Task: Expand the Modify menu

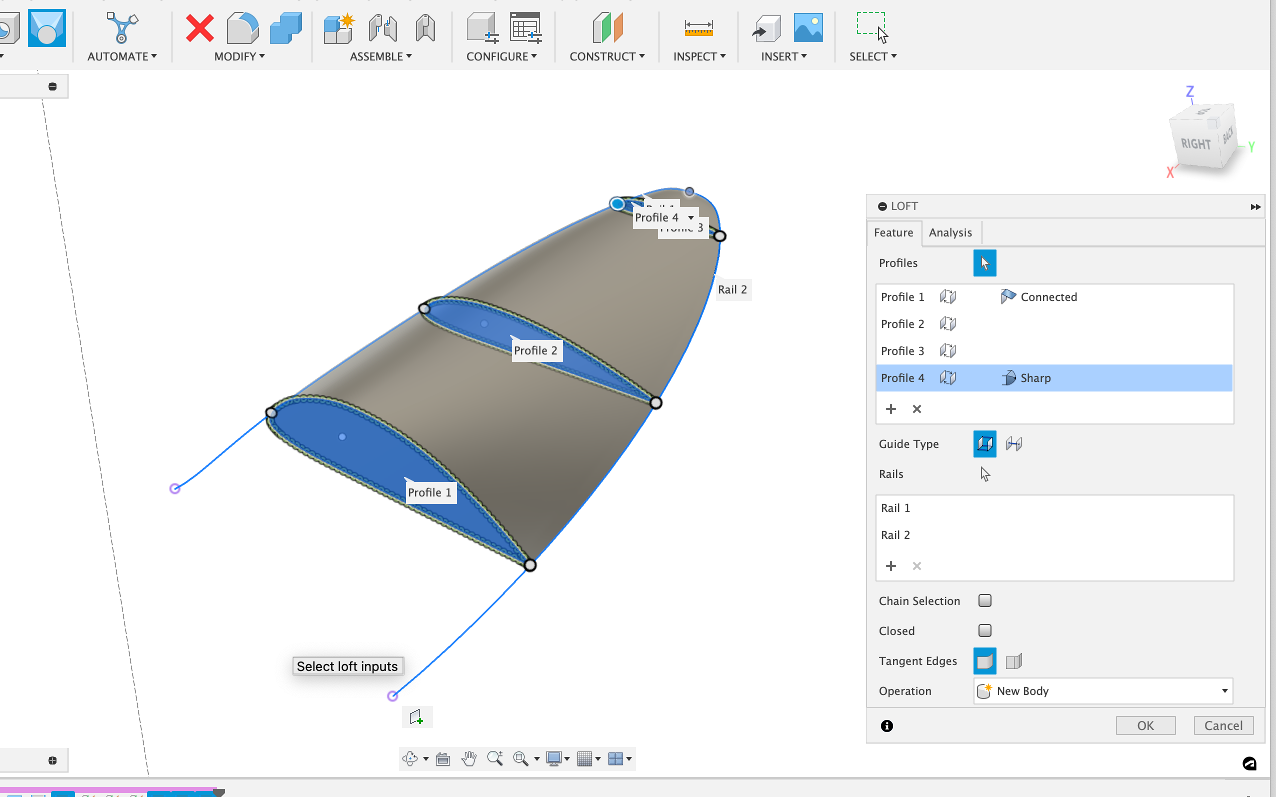Action: (x=239, y=56)
